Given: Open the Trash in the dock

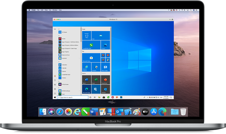Looking at the screenshot, I should pyautogui.click(x=183, y=112).
